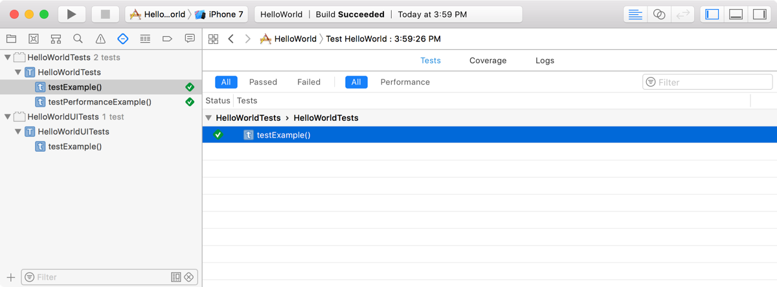Switch to the Assistant editor
Screen dimensions: 777x287
[x=659, y=14]
